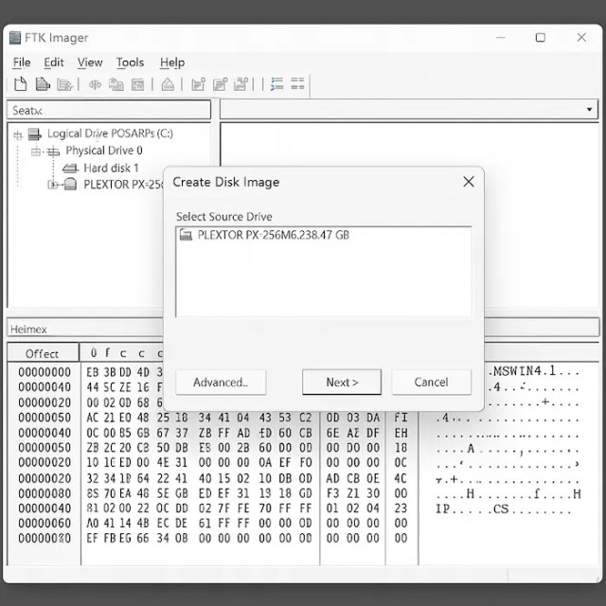Viewport: 606px width, 606px height.
Task: Click the eject-shaped drive toolbar icon
Action: 168,84
